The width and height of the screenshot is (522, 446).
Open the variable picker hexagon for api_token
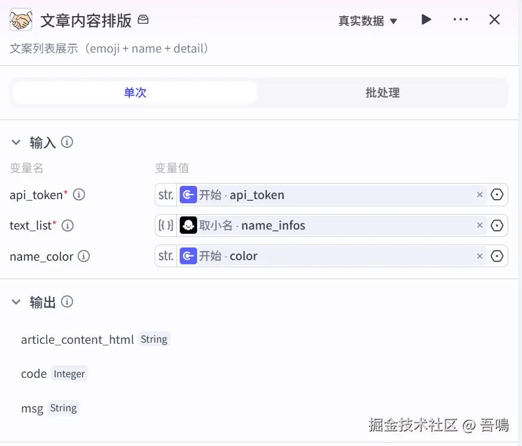pos(497,195)
